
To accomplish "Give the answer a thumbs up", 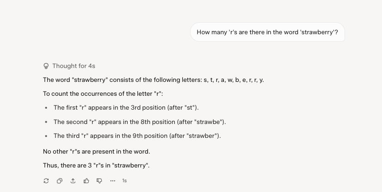I will (x=86, y=181).
